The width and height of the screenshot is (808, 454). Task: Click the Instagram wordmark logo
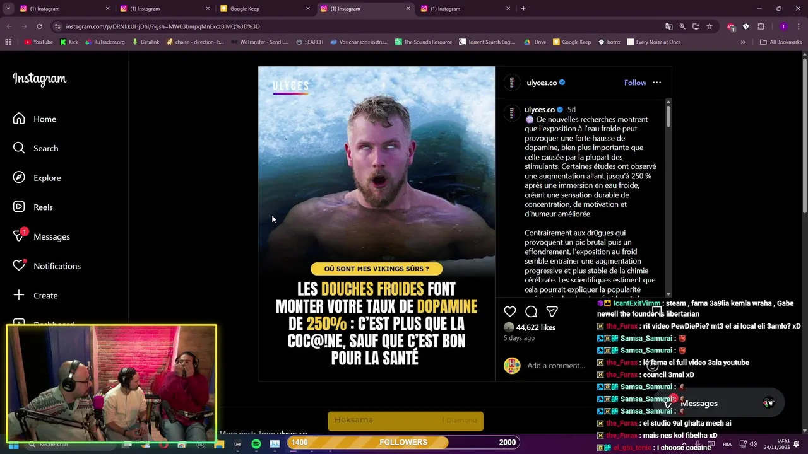[x=40, y=79]
